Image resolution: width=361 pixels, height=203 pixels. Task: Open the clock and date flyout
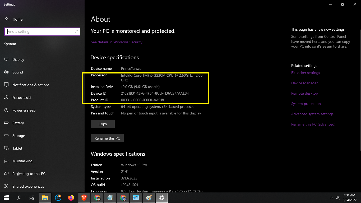click(x=349, y=198)
